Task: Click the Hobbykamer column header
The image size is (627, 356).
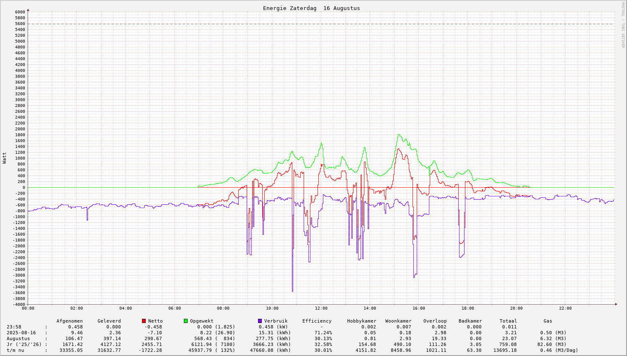Action: click(361, 321)
